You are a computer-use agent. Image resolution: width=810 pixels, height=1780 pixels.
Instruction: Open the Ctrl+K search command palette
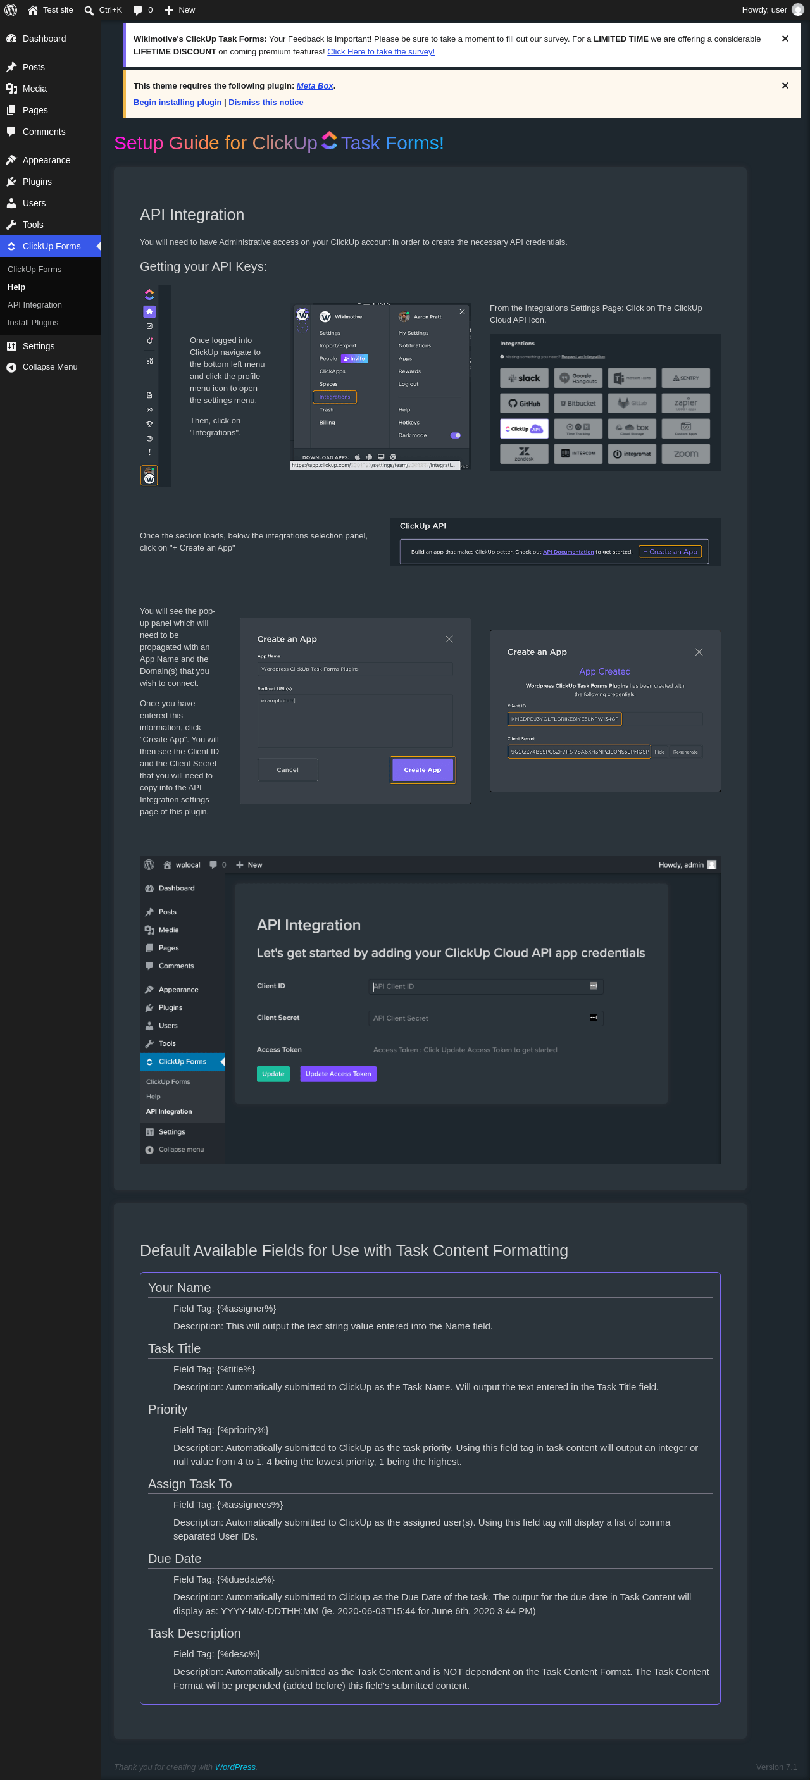(x=103, y=9)
